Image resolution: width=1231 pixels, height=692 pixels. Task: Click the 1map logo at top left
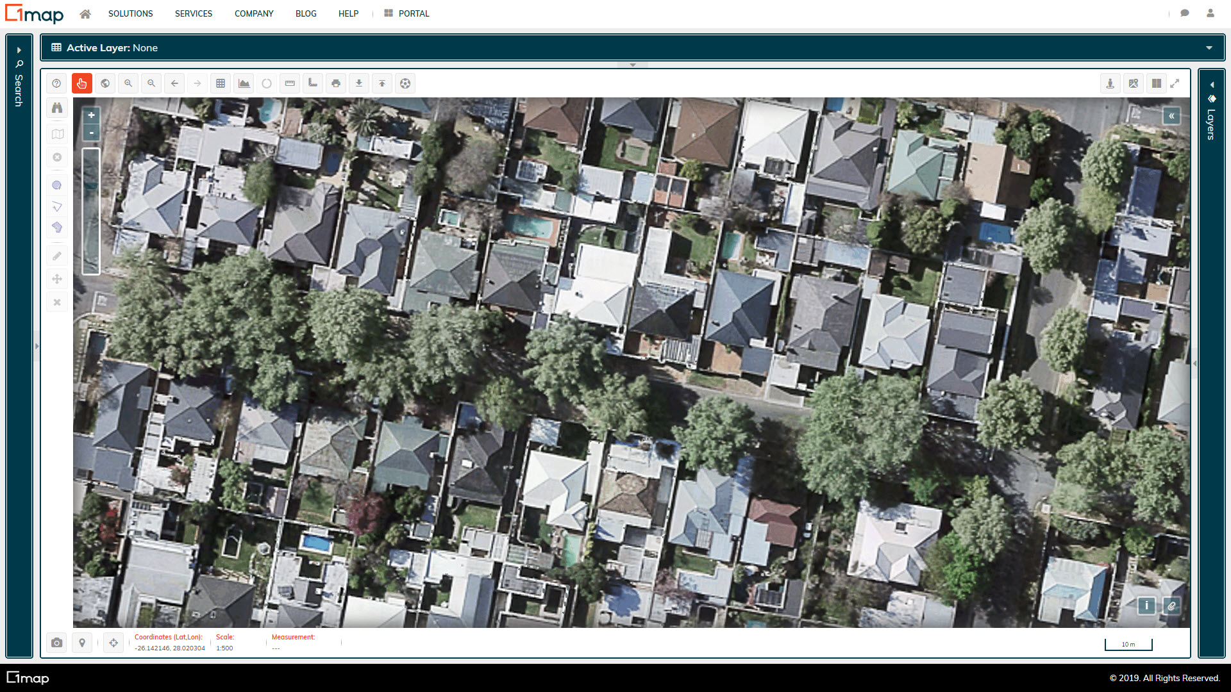35,14
